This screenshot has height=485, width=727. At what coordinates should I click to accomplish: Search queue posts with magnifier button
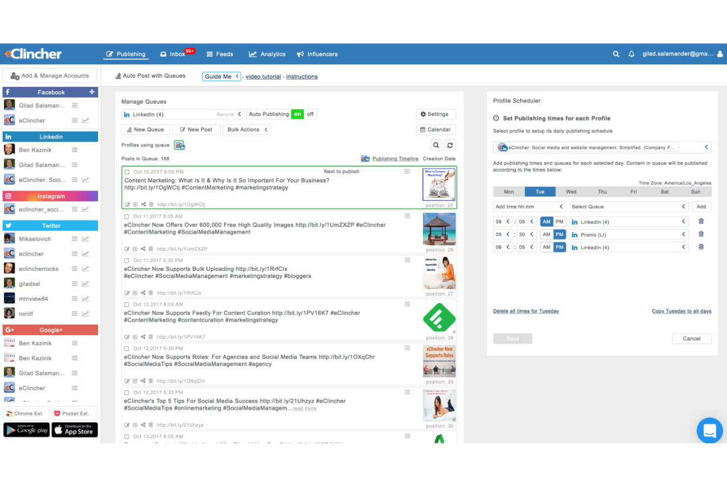click(x=436, y=145)
